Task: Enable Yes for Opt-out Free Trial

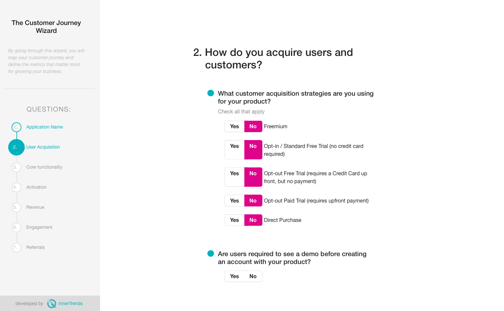Action: click(x=234, y=177)
